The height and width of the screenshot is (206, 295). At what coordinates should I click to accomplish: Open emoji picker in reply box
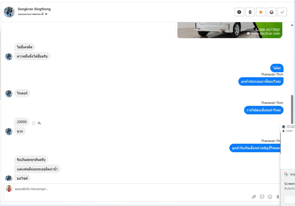[270, 197]
